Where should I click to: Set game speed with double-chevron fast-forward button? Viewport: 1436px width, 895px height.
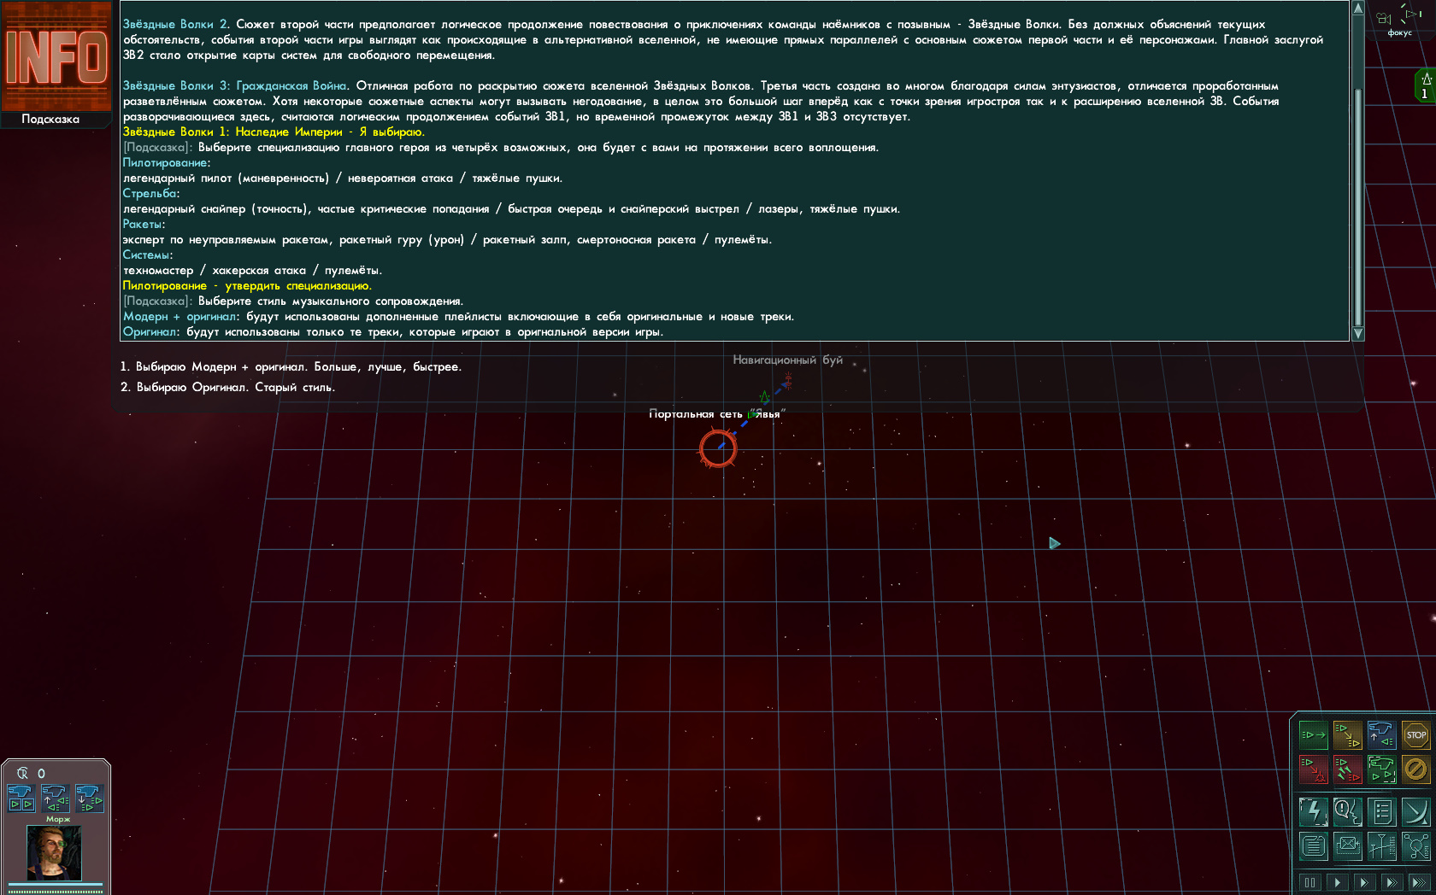[1392, 883]
